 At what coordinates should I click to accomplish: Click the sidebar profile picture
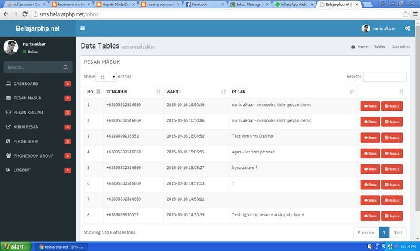point(11,47)
